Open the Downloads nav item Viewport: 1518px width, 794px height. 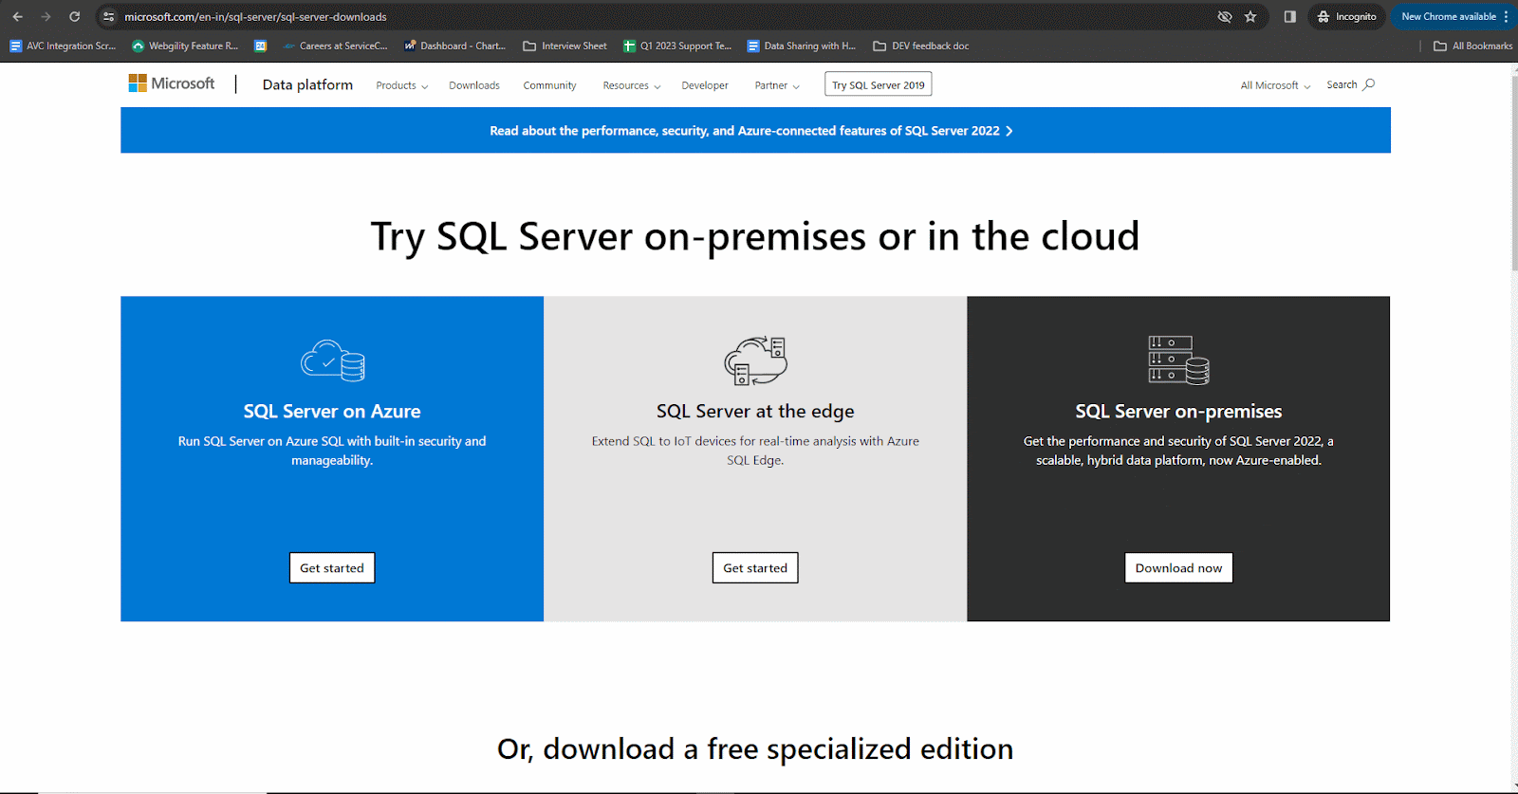pyautogui.click(x=474, y=85)
